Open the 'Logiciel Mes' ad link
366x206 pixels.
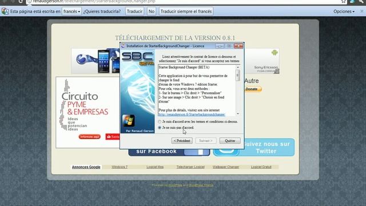pos(155,167)
